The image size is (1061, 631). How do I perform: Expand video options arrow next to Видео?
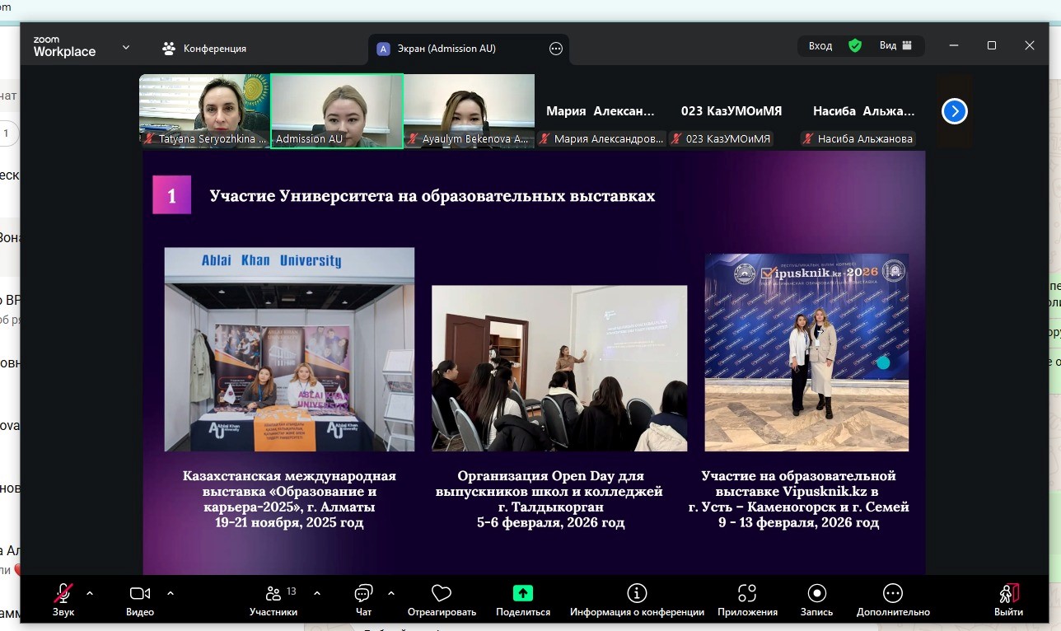(x=171, y=592)
